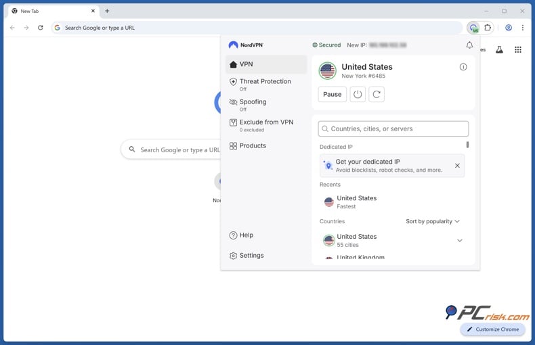This screenshot has width=535, height=345.
Task: Open a new tab with plus button
Action: (x=107, y=11)
